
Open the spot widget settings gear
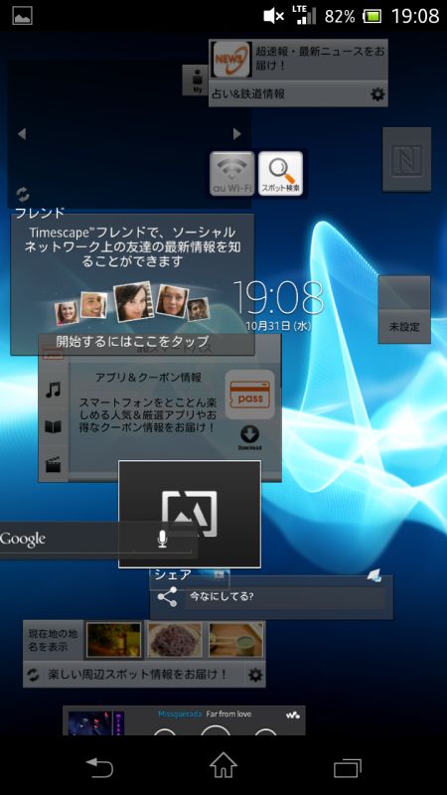coord(256,675)
